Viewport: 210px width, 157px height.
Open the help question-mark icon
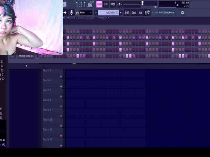(147, 13)
